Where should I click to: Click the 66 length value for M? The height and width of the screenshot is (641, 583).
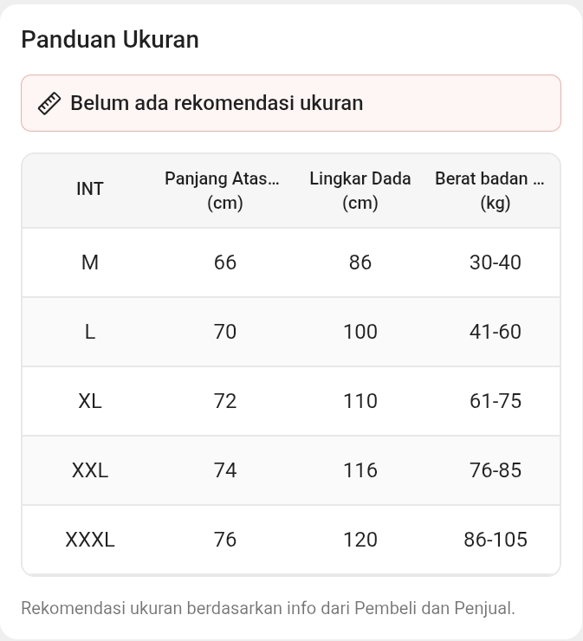tap(225, 262)
